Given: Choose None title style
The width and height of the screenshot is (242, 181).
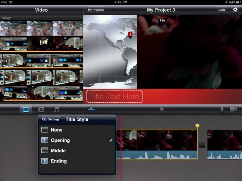Looking at the screenshot, I should (77, 130).
